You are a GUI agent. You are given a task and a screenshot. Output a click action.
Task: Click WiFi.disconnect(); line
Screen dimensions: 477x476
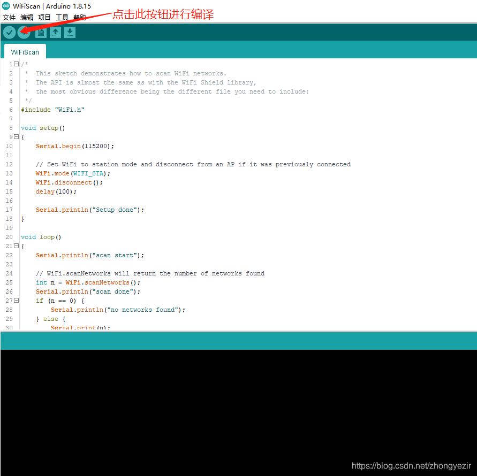click(70, 182)
